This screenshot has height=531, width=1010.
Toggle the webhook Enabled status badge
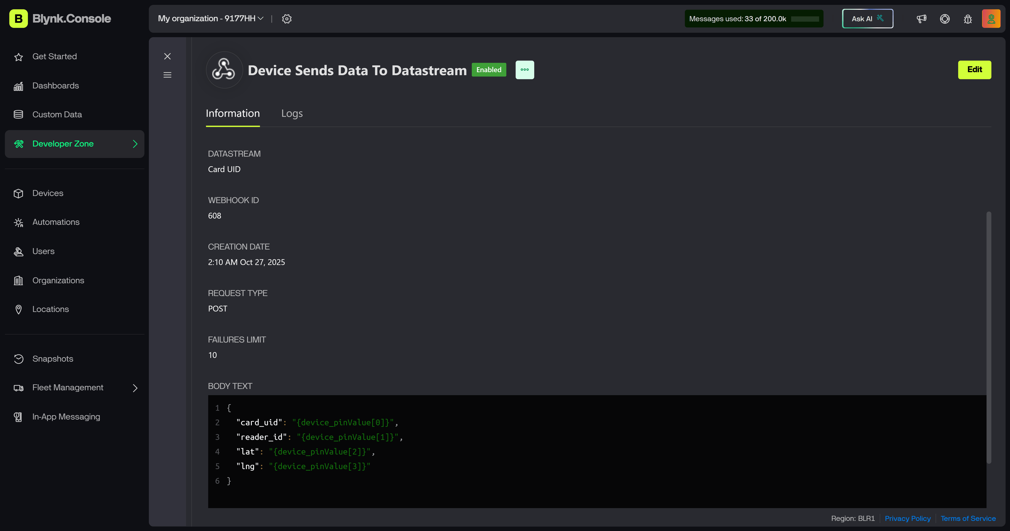click(x=488, y=70)
